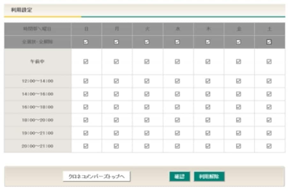Untick 19:00~21:00 box for 火
The height and width of the screenshot is (191, 288).
tap(147, 133)
